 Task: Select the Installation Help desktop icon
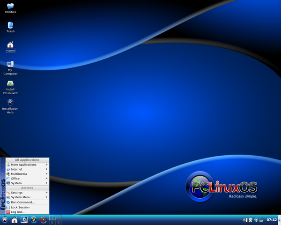point(10,107)
